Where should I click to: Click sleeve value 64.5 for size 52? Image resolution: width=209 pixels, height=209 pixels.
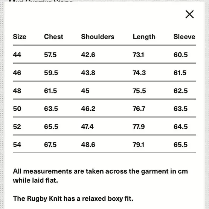181,127
